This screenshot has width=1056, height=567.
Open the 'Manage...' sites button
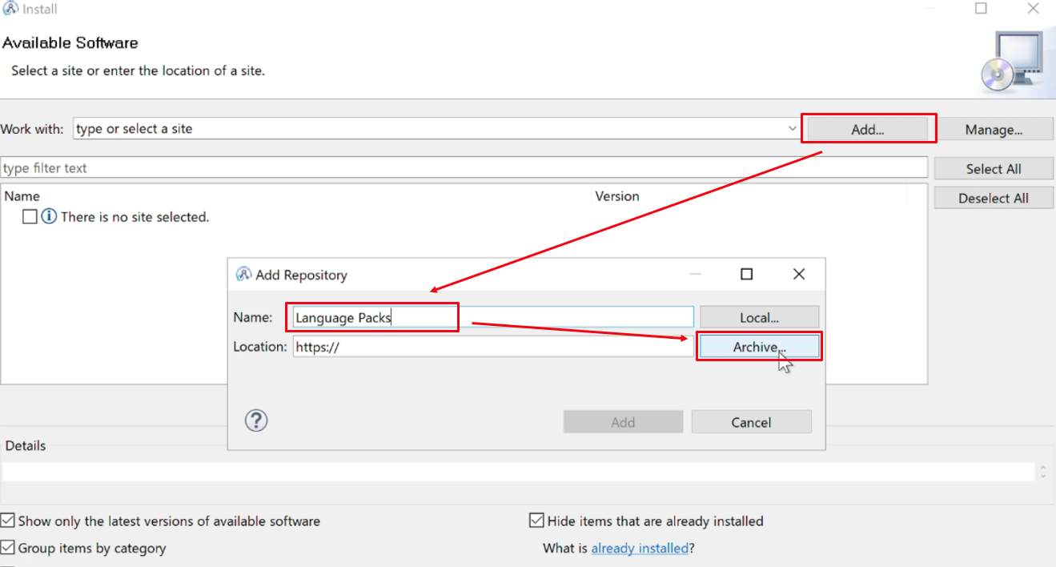(994, 129)
